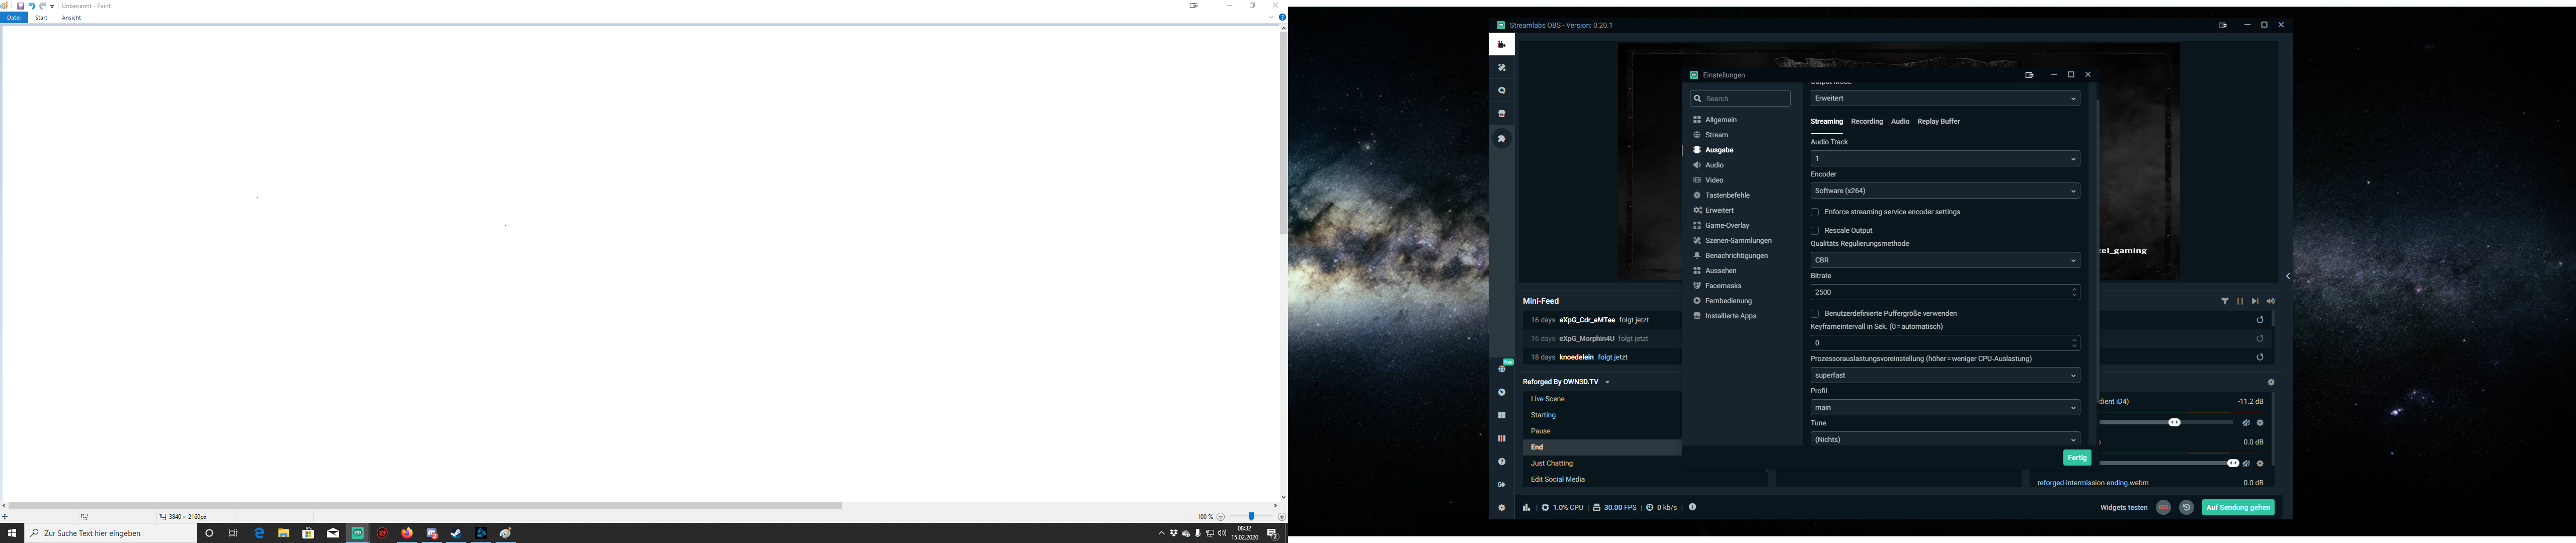Image resolution: width=2576 pixels, height=543 pixels.
Task: Open the Store icon in left sidebar
Action: pyautogui.click(x=1501, y=114)
